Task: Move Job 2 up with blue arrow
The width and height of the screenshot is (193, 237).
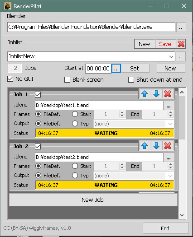Action: (145, 146)
